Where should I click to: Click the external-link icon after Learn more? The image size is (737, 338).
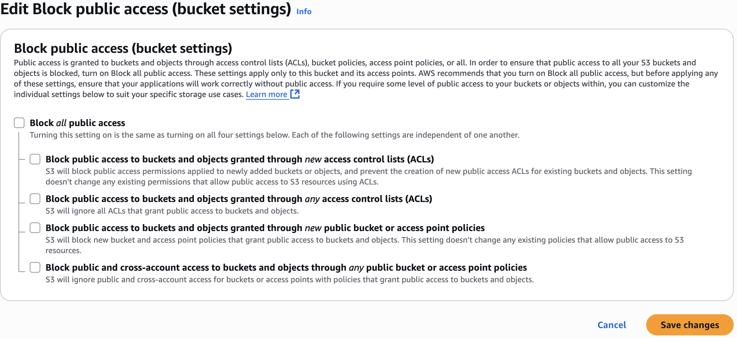[x=295, y=94]
